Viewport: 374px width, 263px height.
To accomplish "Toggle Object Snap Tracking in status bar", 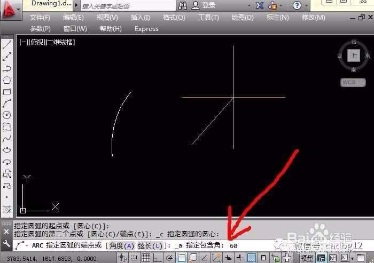I will (x=205, y=258).
